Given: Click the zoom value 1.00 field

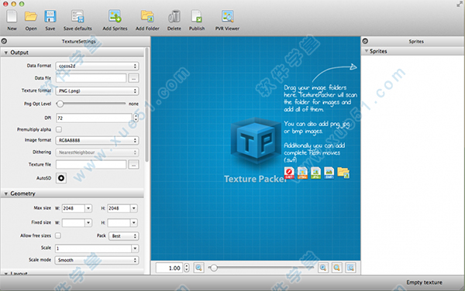Looking at the screenshot, I should [170, 268].
